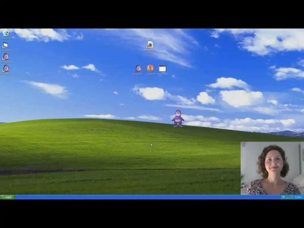Viewport: 304px width, 228px height.
Task: Click the system tray clock
Action: pyautogui.click(x=298, y=197)
